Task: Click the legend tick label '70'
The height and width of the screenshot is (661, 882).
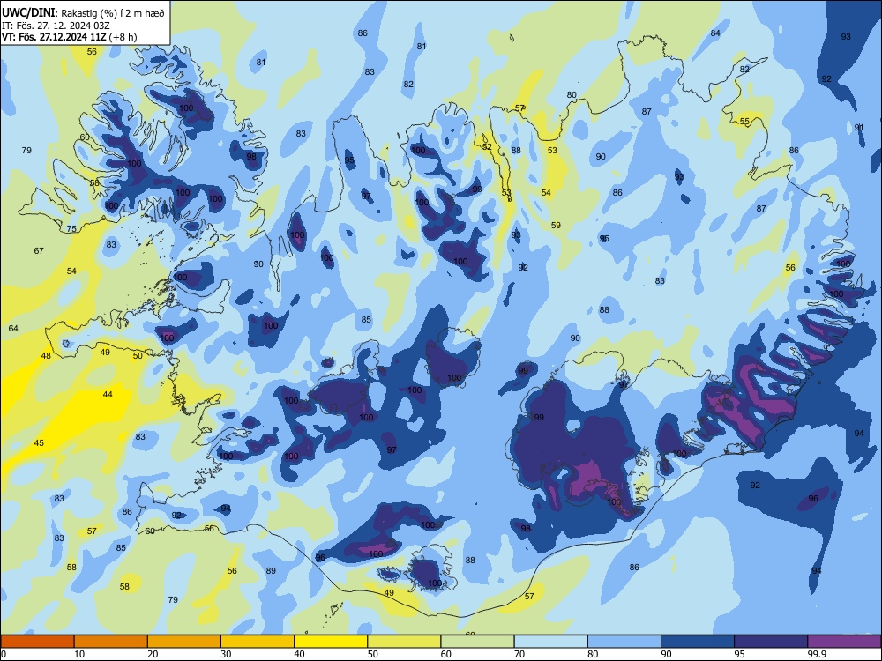Action: tap(519, 654)
